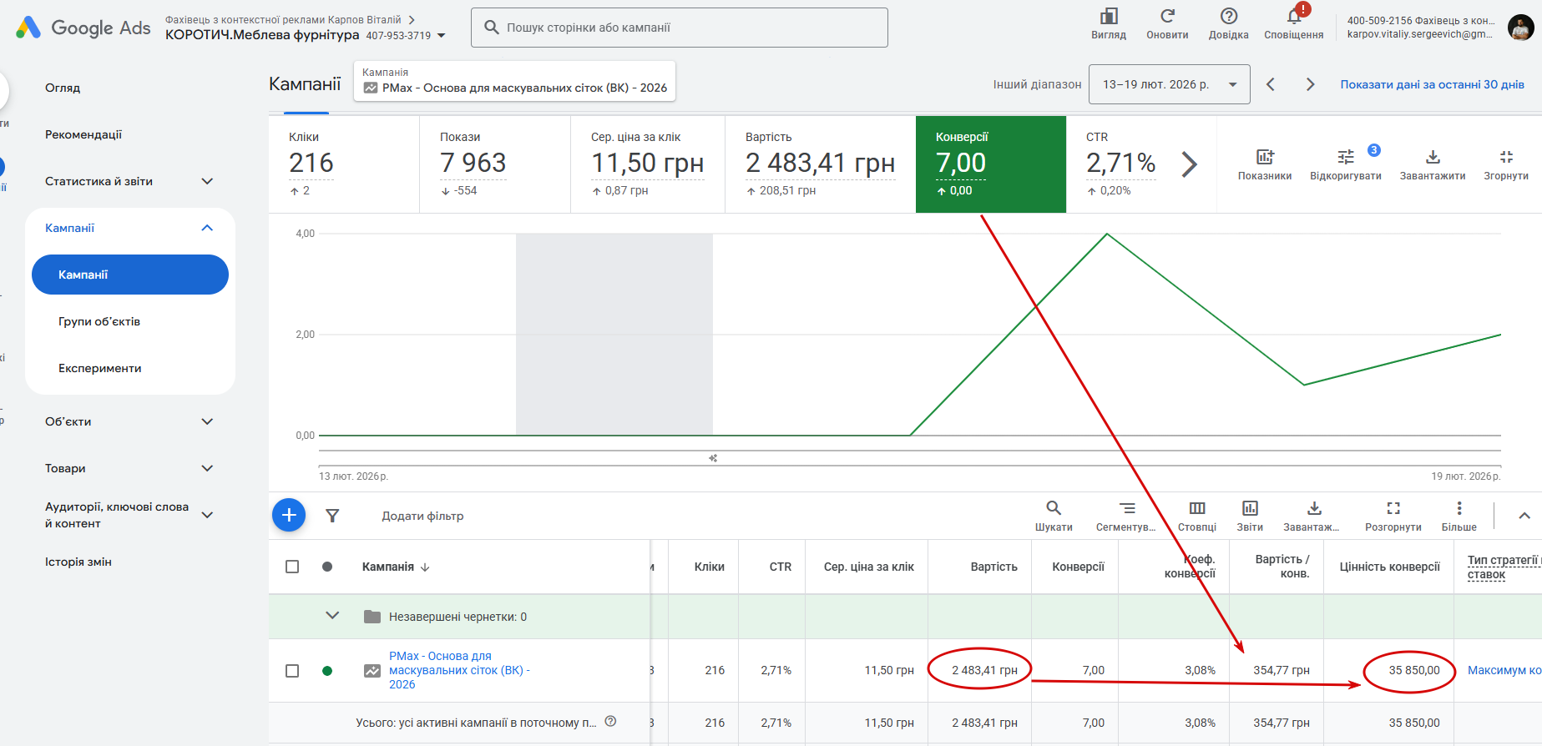Click the Шукати search icon in table toolbar
Viewport: 1542px width, 746px height.
coord(1054,508)
